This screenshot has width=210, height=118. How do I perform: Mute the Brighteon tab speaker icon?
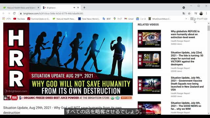[x=74, y=8]
